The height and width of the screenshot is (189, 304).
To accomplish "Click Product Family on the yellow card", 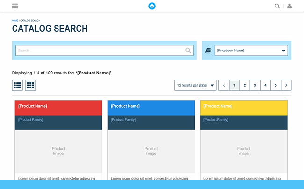I will pos(216,120).
